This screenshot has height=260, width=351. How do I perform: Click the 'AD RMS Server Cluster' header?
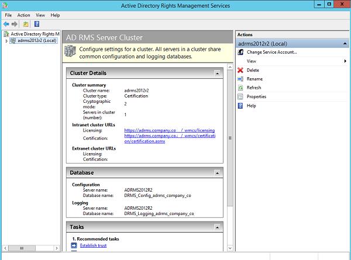pos(104,37)
